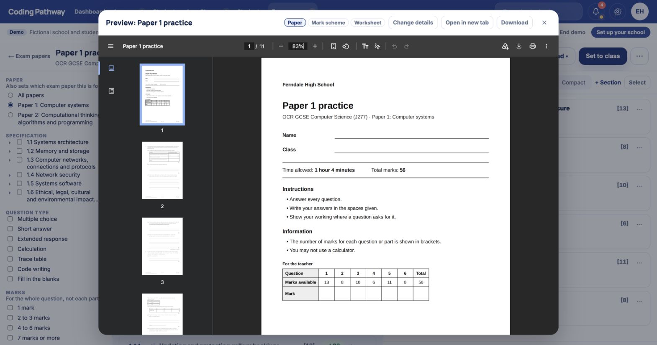Expand the 1.4 Network security item
The image size is (657, 345).
click(10, 175)
